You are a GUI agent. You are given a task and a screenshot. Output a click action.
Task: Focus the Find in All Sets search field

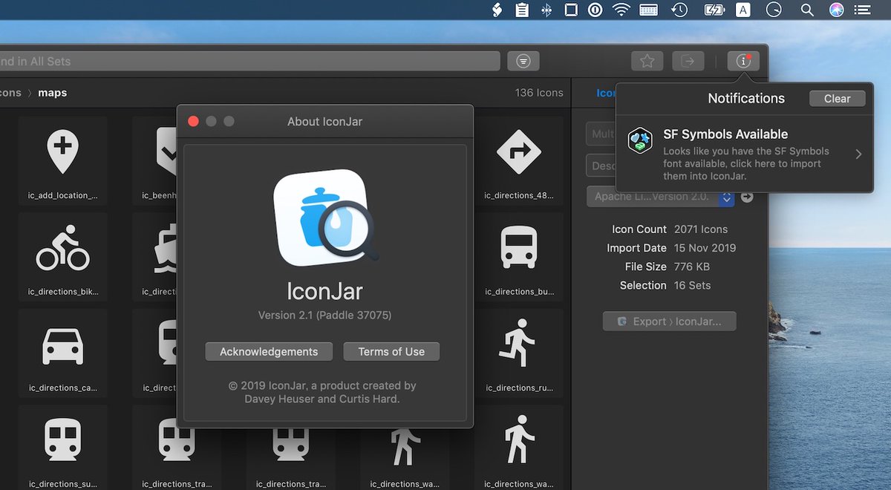(249, 62)
